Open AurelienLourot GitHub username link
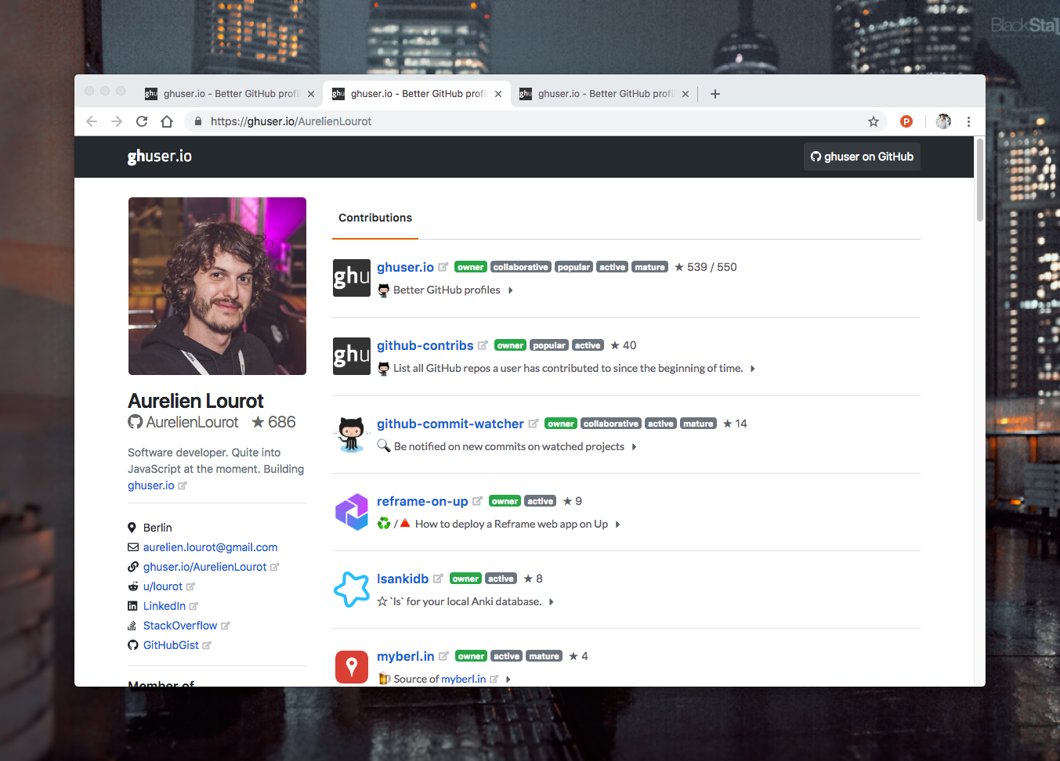1060x761 pixels. click(192, 422)
